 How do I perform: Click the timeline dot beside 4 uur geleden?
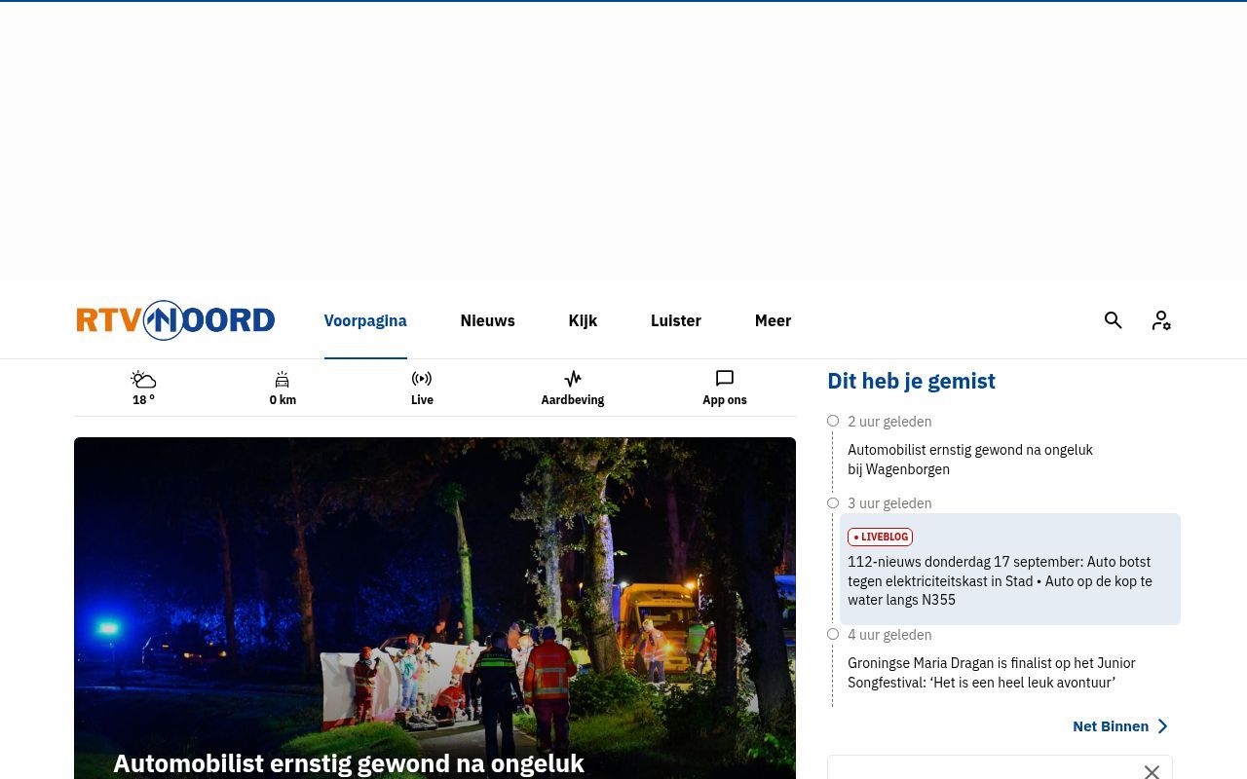click(833, 634)
